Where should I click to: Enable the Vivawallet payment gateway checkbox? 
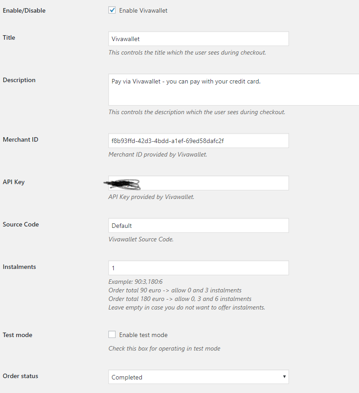pos(112,9)
